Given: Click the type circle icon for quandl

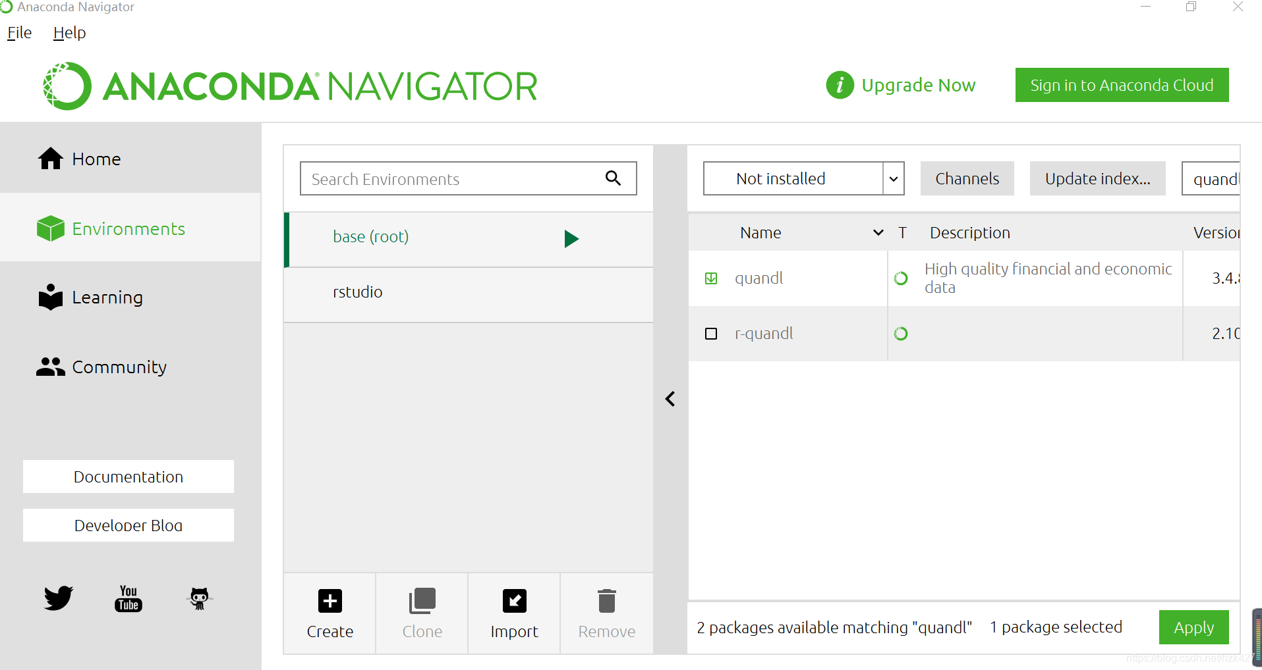Looking at the screenshot, I should pyautogui.click(x=901, y=278).
